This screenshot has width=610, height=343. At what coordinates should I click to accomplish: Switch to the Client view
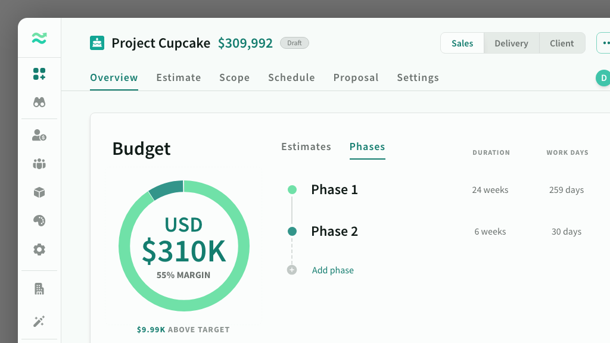(x=562, y=43)
